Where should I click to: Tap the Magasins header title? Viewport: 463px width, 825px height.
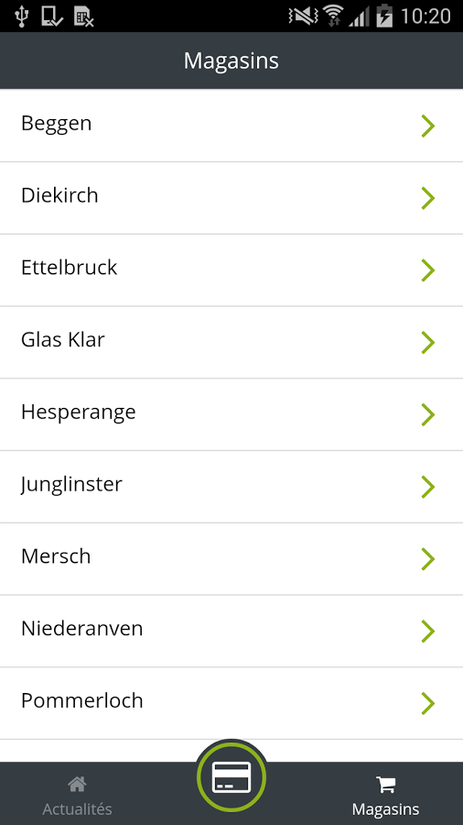[231, 61]
